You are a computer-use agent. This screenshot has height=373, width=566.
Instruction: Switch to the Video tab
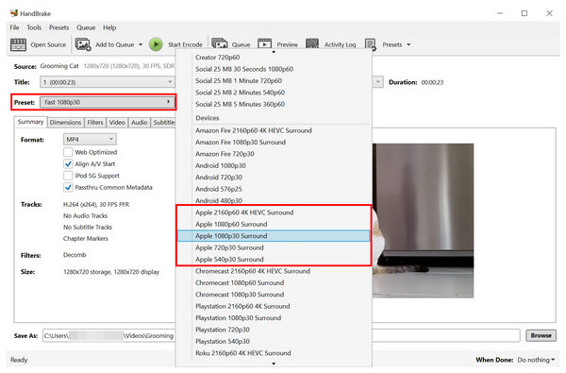coord(117,122)
